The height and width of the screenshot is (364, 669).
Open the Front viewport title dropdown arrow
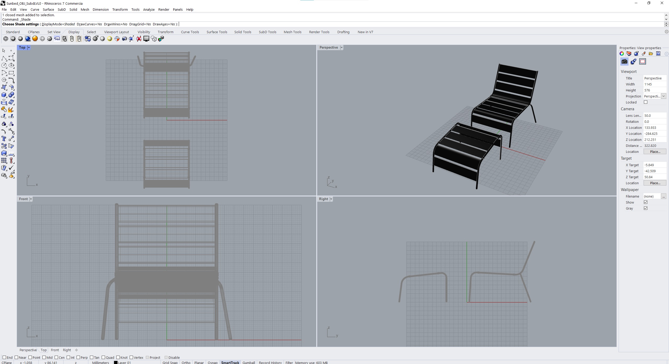point(31,199)
